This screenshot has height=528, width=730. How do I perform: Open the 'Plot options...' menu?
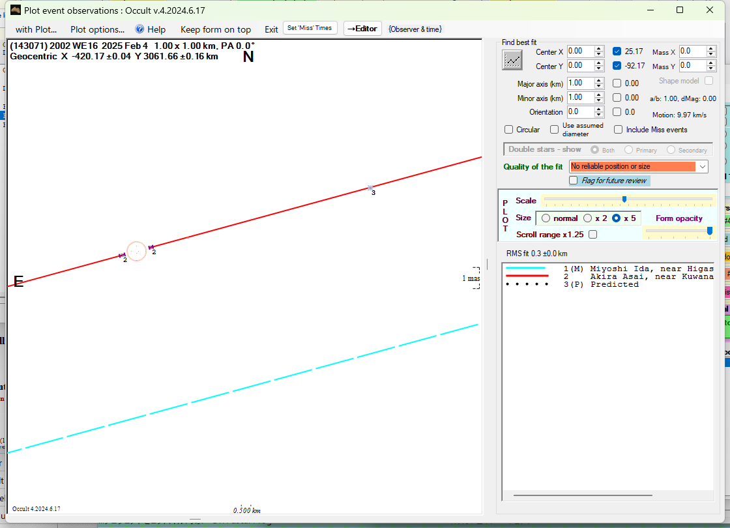coord(97,29)
